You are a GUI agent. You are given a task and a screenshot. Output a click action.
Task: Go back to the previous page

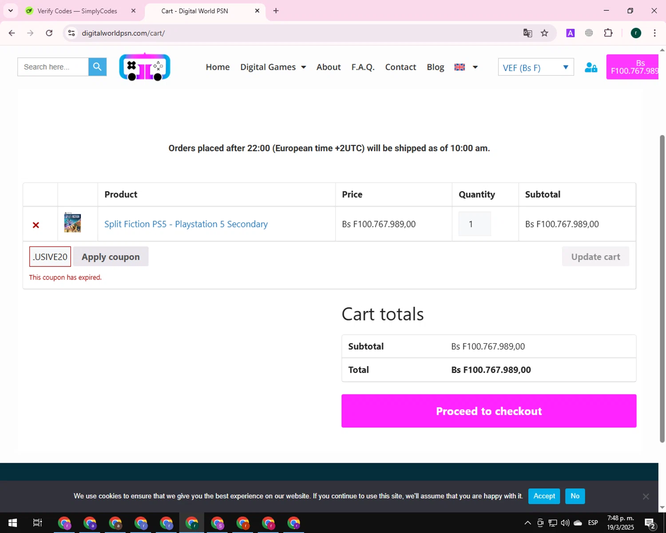tap(12, 33)
